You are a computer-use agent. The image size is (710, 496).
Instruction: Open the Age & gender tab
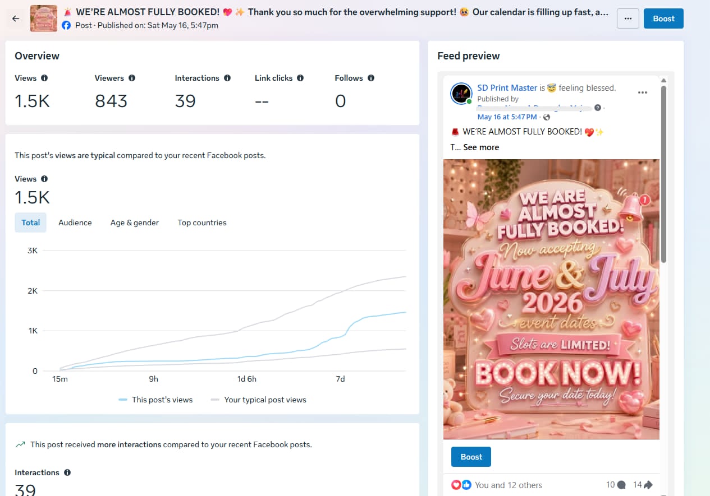(x=135, y=222)
